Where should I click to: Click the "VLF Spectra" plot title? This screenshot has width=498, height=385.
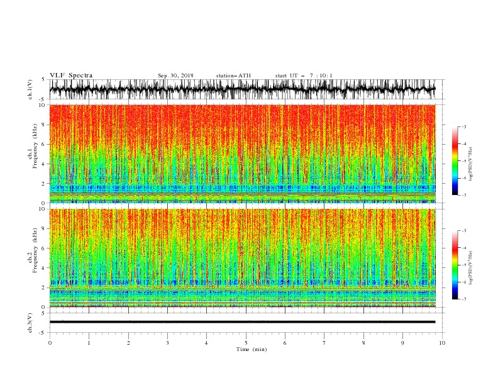click(71, 75)
